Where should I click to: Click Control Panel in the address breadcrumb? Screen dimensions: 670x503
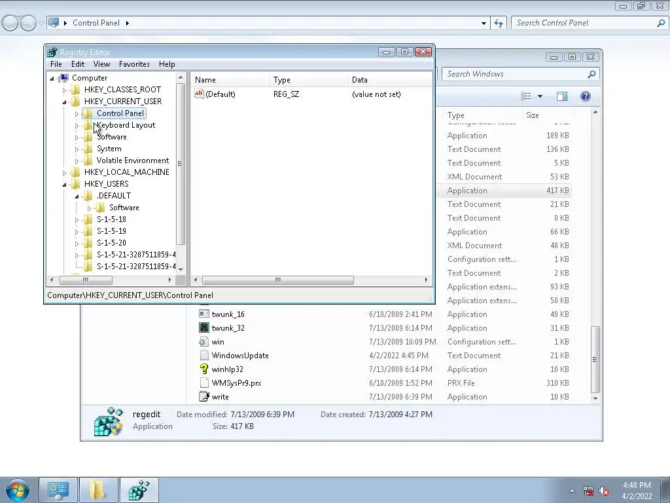[x=96, y=23]
